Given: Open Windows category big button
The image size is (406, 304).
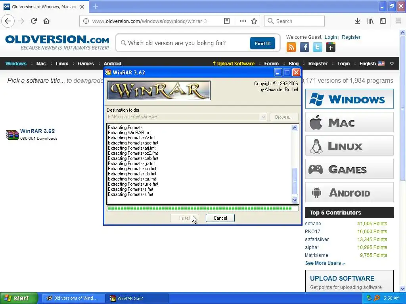Looking at the screenshot, I should tap(349, 99).
